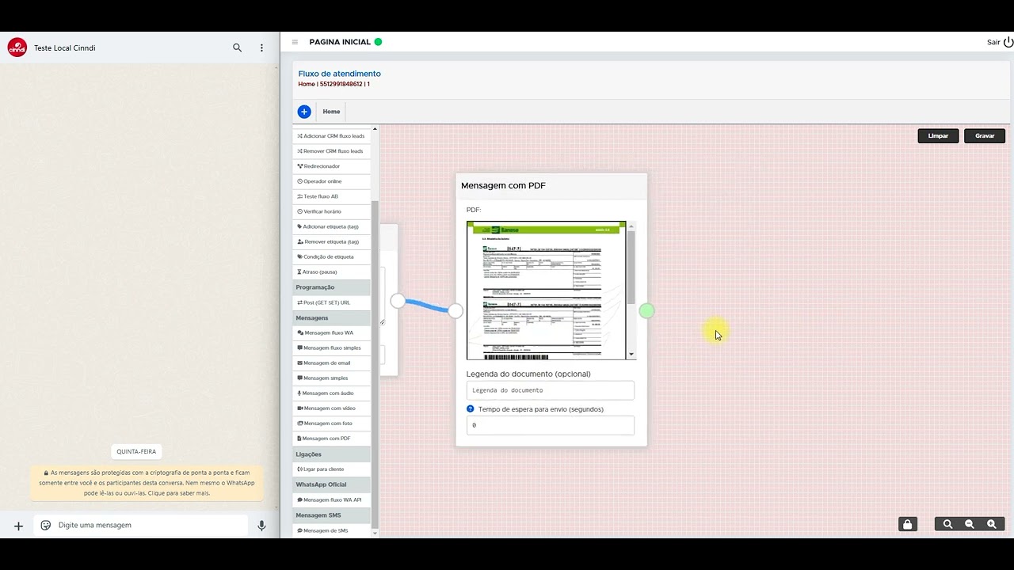Pick 'Mensagem de SMS' item
Viewport: 1014px width, 570px height.
point(331,530)
